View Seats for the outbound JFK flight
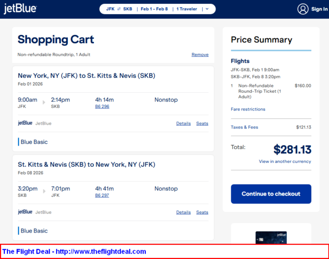The width and height of the screenshot is (329, 259). point(202,124)
